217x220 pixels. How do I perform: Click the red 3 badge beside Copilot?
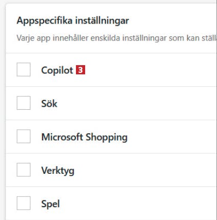click(81, 70)
